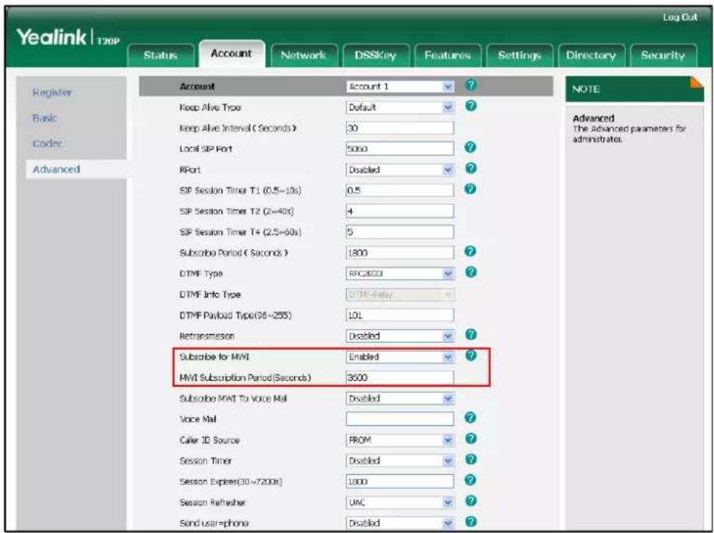Select the Advanced sidebar section
714x533 pixels.
click(x=57, y=170)
